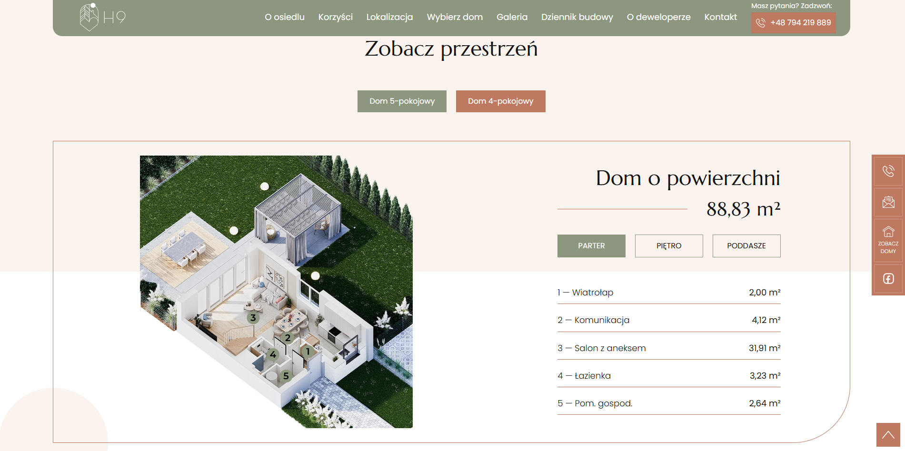Select room marker 4 on the floor plan
This screenshot has width=905, height=451.
tap(273, 354)
